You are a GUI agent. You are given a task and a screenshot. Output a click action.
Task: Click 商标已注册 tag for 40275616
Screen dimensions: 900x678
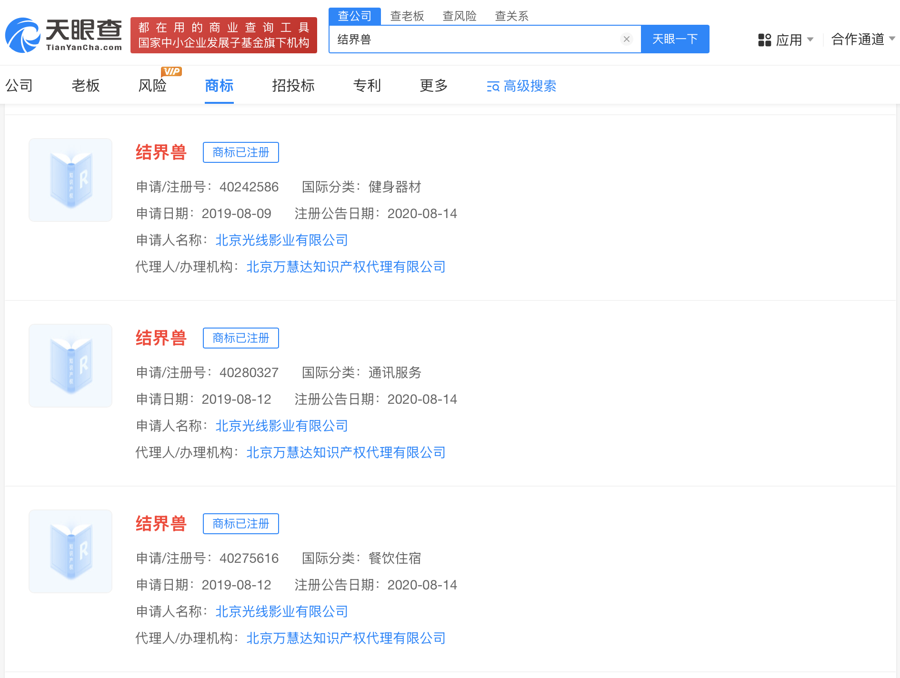tap(241, 524)
